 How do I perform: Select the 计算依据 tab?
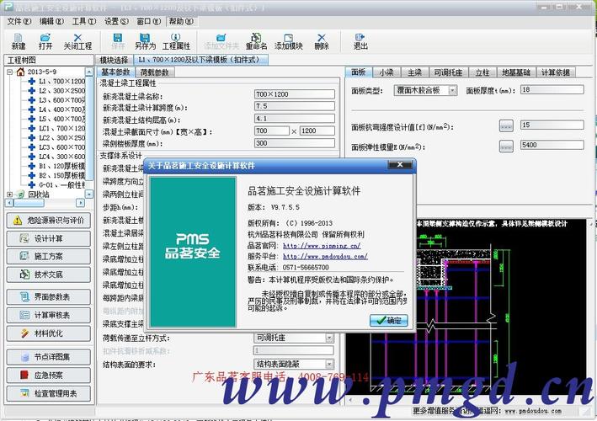click(556, 72)
